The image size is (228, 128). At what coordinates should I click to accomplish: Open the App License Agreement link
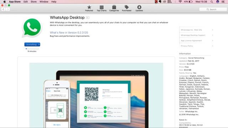tap(191, 41)
